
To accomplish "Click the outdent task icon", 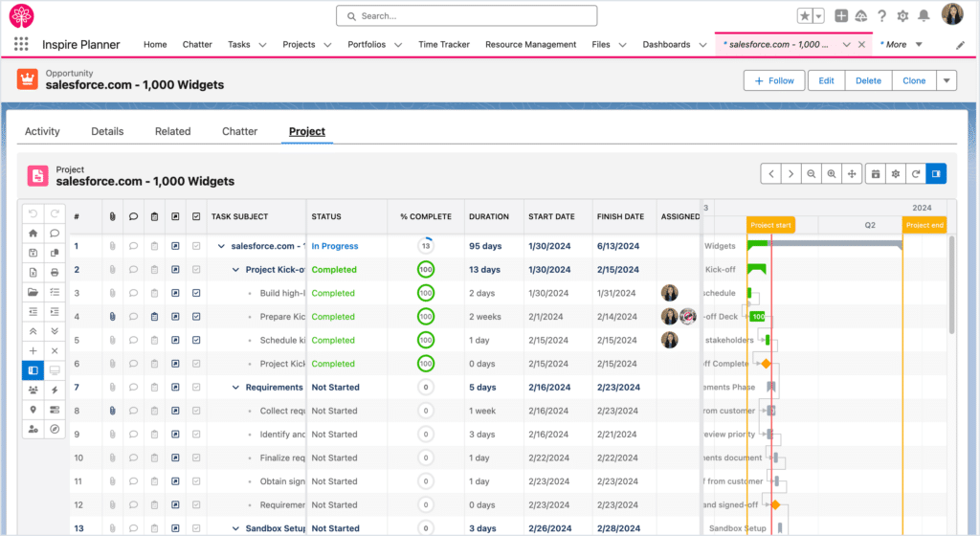I will pyautogui.click(x=33, y=311).
